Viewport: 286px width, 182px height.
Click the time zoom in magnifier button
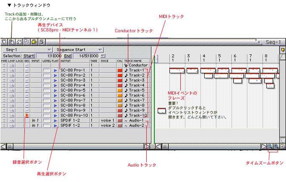pyautogui.click(x=276, y=146)
